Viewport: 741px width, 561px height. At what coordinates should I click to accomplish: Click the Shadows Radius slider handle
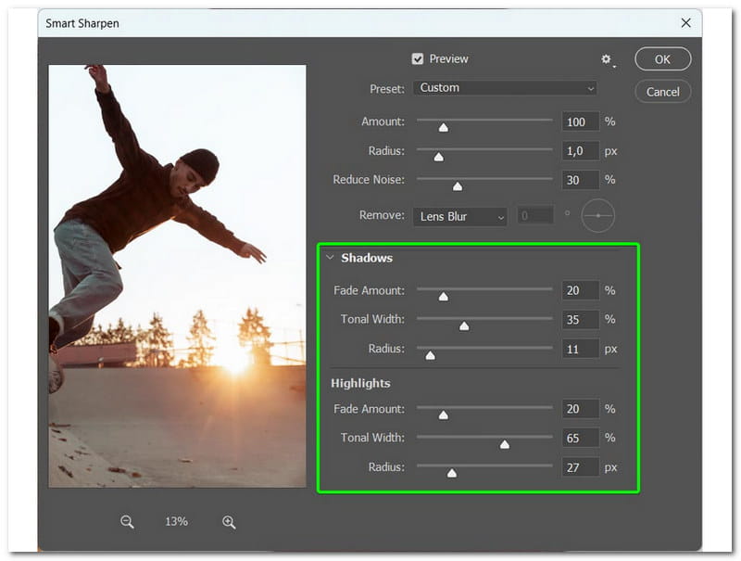click(x=430, y=355)
